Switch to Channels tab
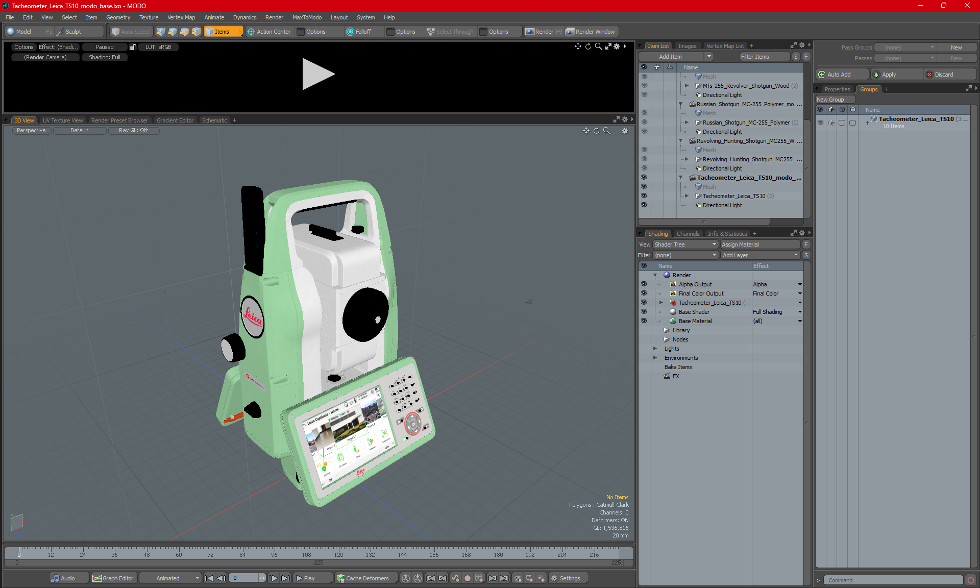 (688, 234)
